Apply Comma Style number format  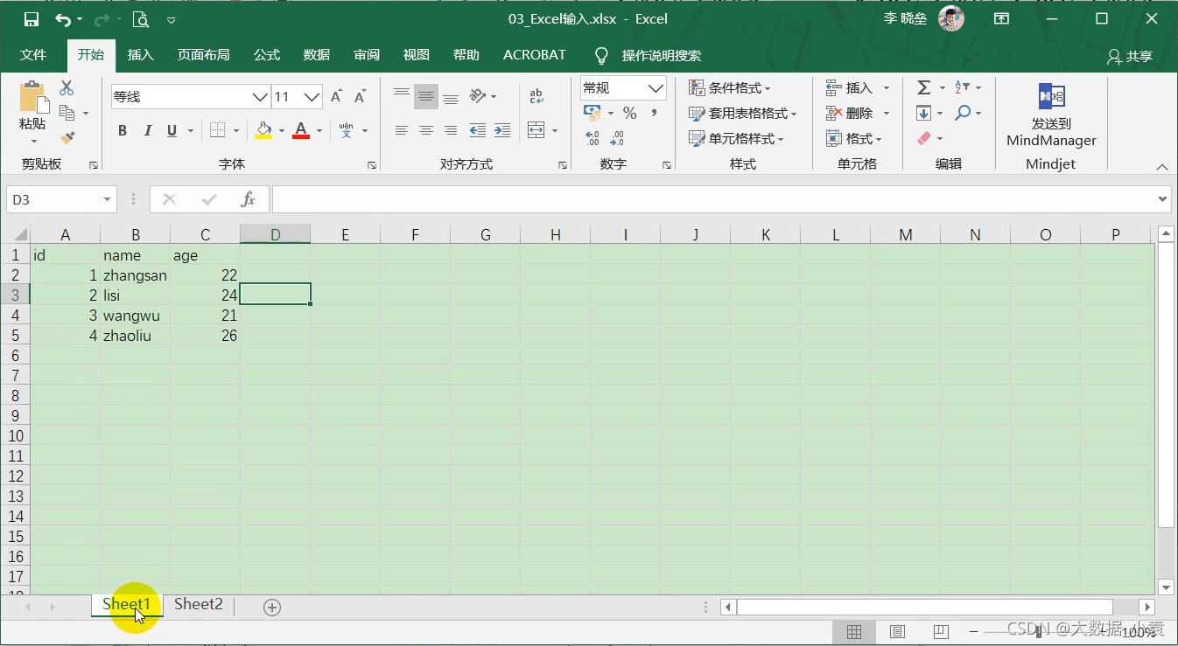654,113
